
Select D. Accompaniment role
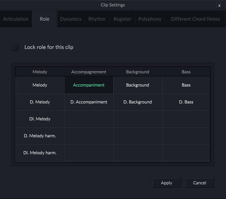click(89, 102)
